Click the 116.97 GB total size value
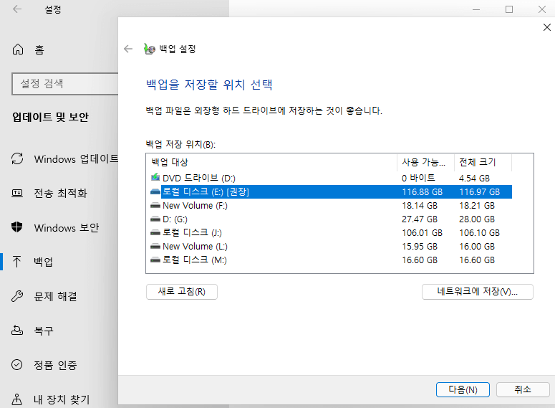Viewport: 555px width, 408px height. (x=480, y=191)
